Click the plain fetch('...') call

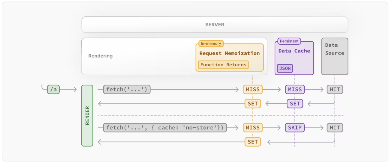click(x=127, y=89)
